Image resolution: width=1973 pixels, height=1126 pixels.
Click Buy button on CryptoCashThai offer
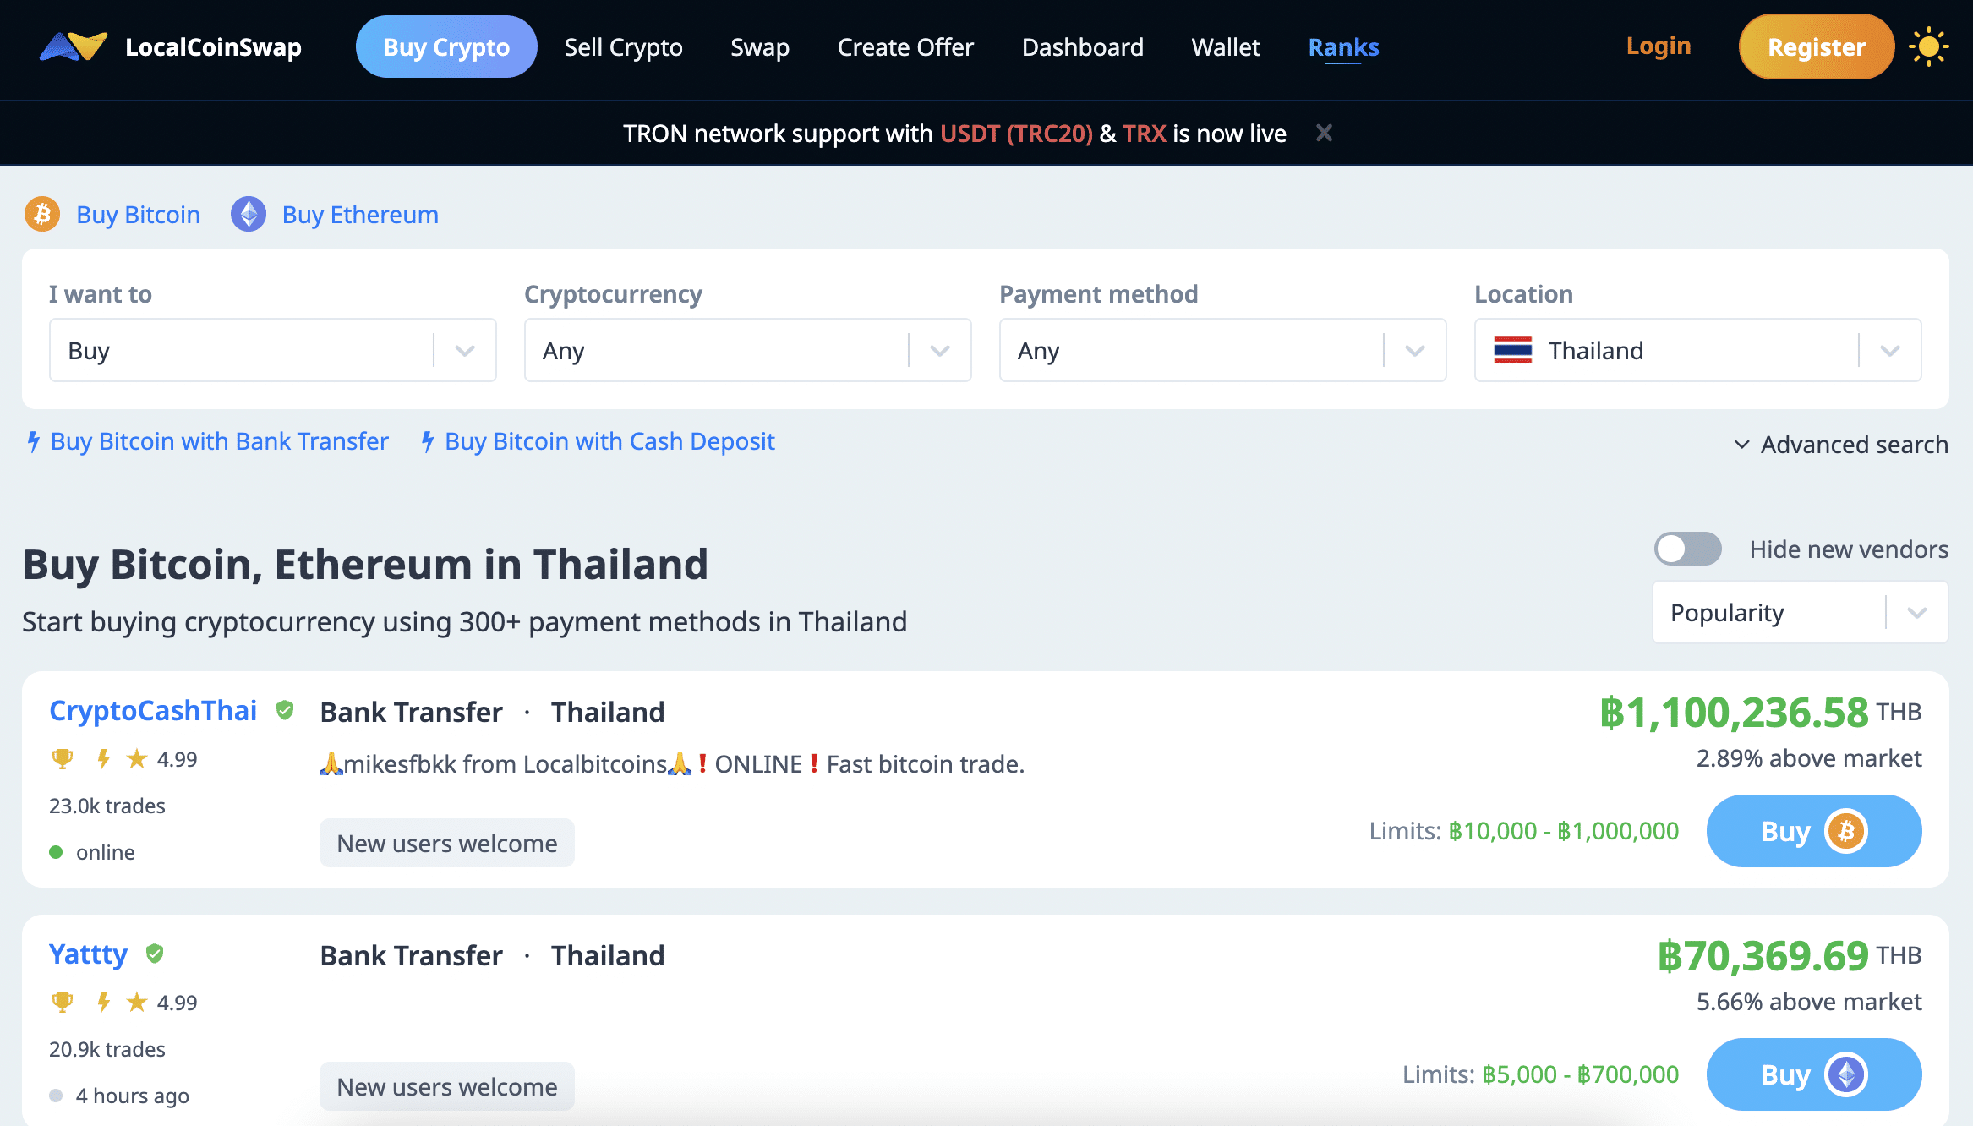point(1814,831)
